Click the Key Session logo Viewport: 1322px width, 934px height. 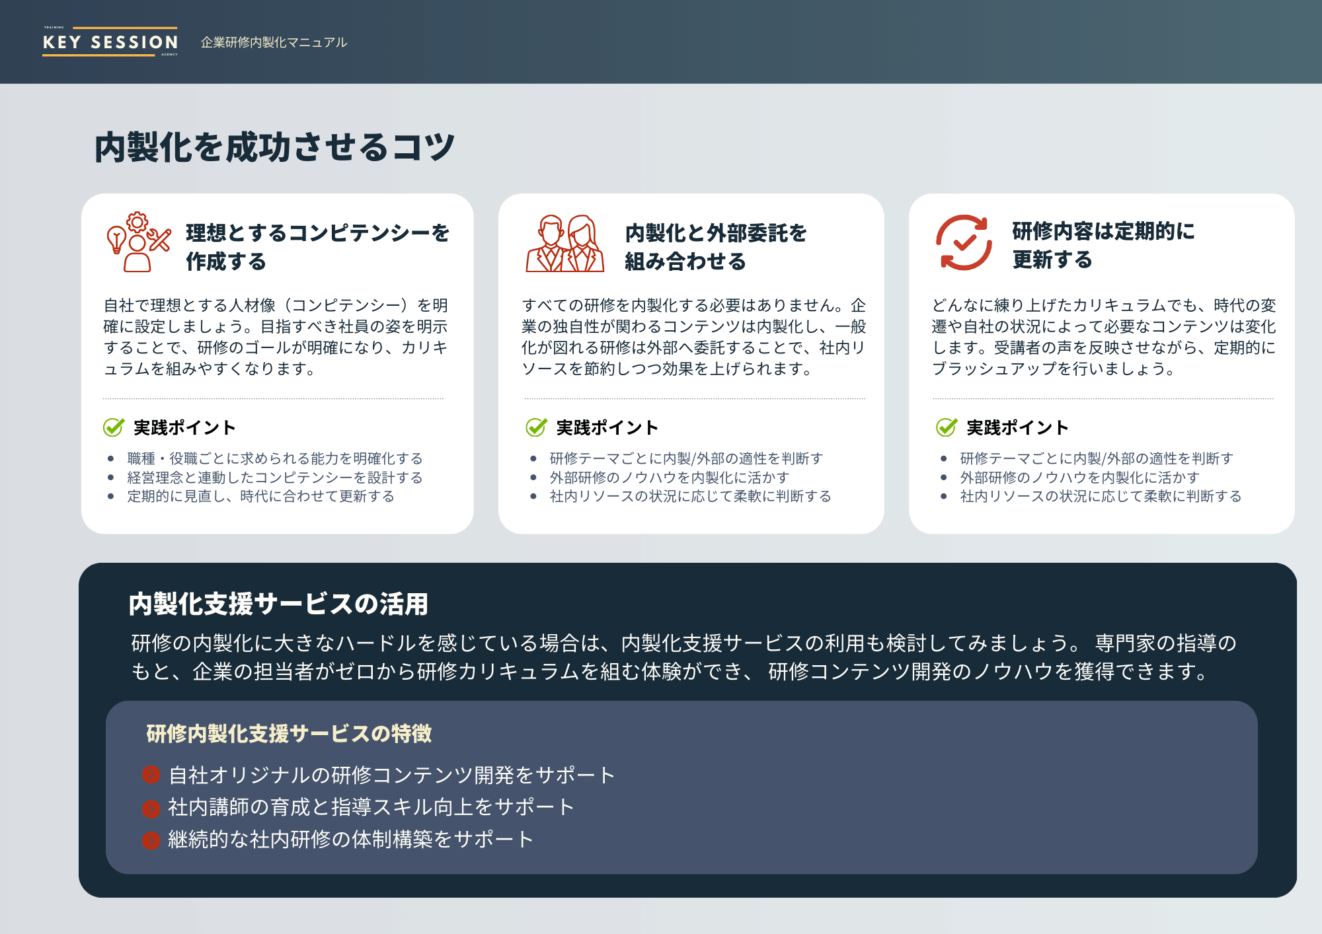click(110, 42)
